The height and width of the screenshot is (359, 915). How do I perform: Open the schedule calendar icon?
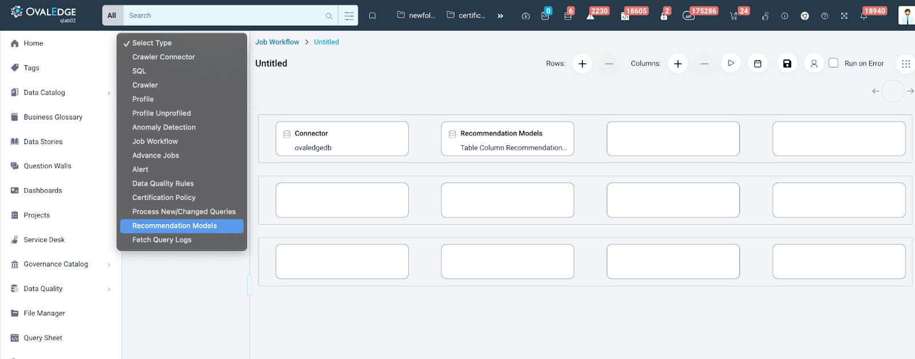tap(758, 63)
